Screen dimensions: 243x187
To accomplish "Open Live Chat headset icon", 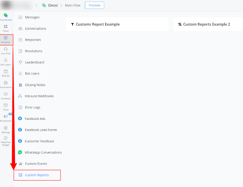I will click(x=6, y=49).
